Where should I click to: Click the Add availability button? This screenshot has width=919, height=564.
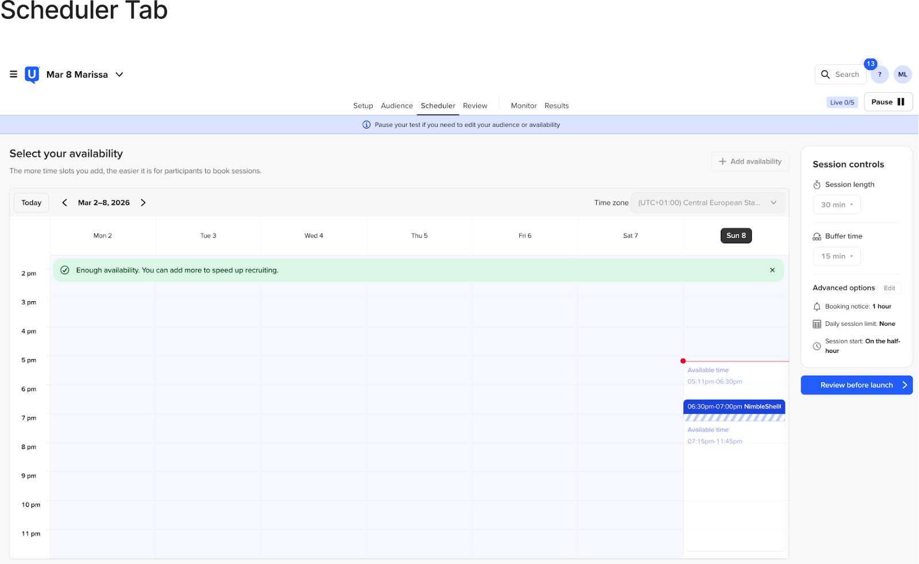coord(750,162)
